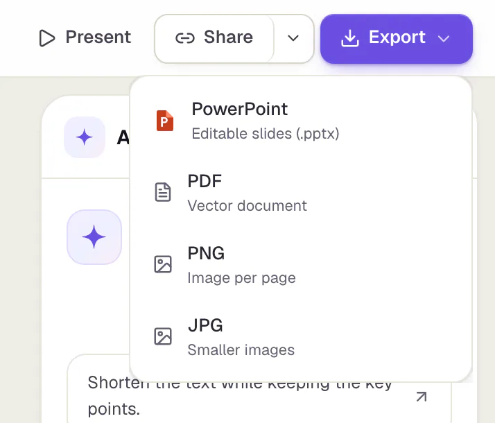The width and height of the screenshot is (495, 423).
Task: Send suggestion with the arrow icon
Action: pos(422,397)
